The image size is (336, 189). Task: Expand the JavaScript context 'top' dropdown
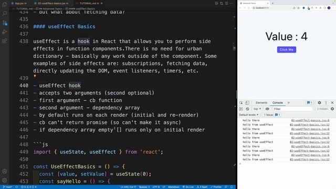[257, 109]
